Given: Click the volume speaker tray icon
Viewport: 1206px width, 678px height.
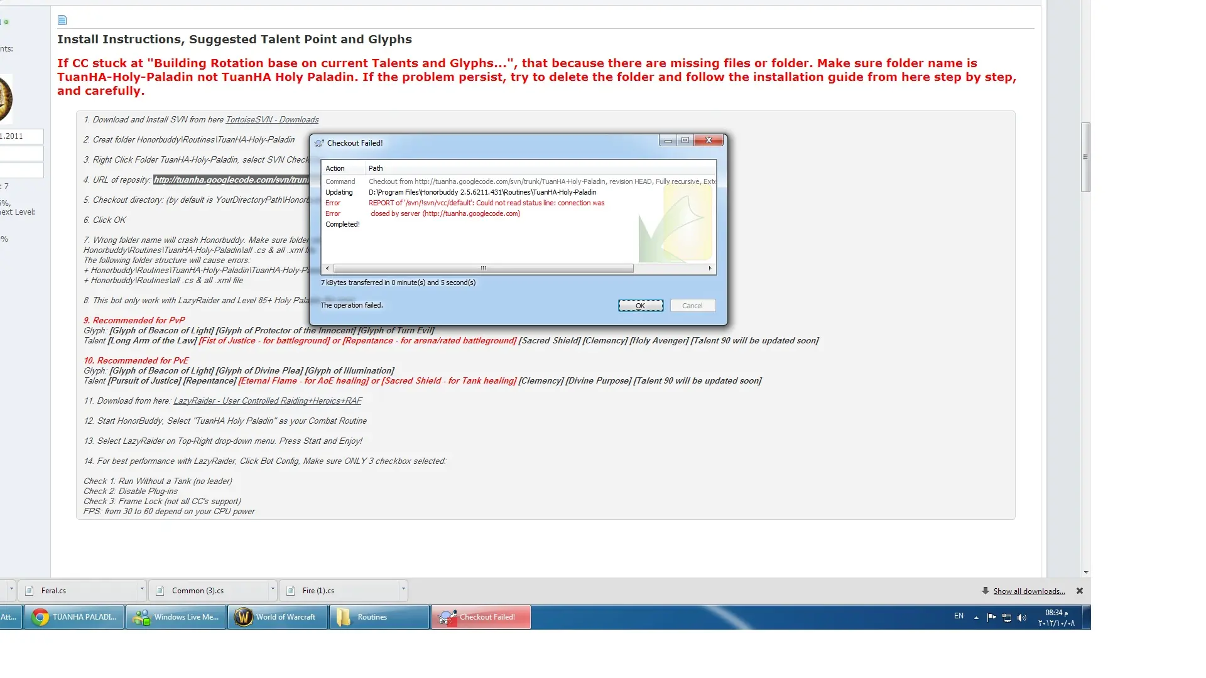Looking at the screenshot, I should click(x=1022, y=618).
